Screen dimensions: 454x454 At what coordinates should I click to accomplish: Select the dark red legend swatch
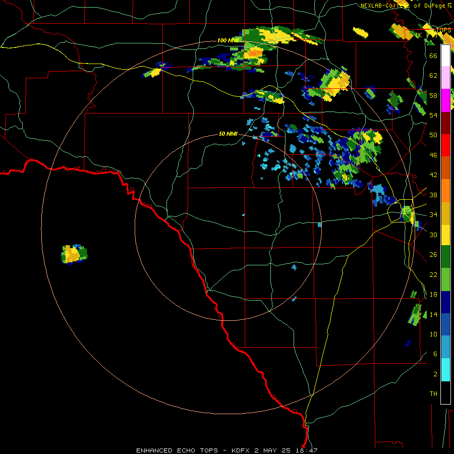(445, 124)
